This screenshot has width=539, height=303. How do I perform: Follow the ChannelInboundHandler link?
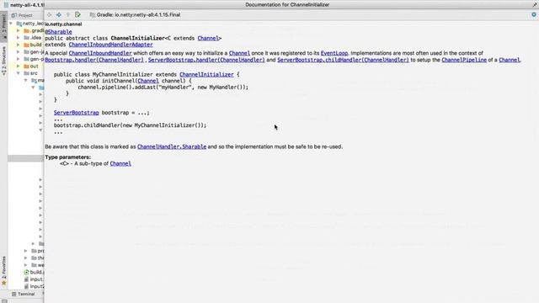pos(100,53)
